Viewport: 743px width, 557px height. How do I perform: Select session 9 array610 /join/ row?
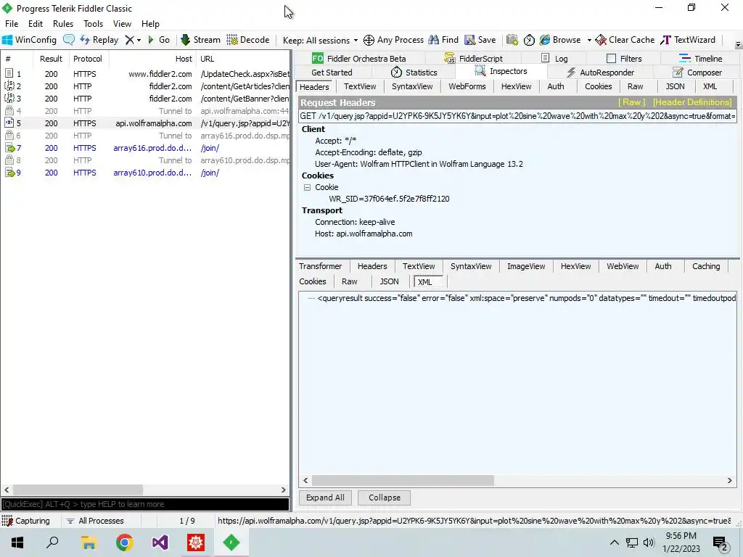click(145, 173)
